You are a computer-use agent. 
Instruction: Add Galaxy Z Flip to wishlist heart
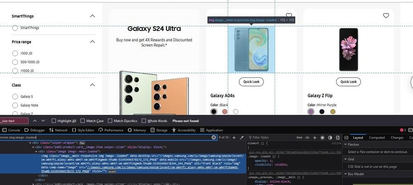point(386,16)
